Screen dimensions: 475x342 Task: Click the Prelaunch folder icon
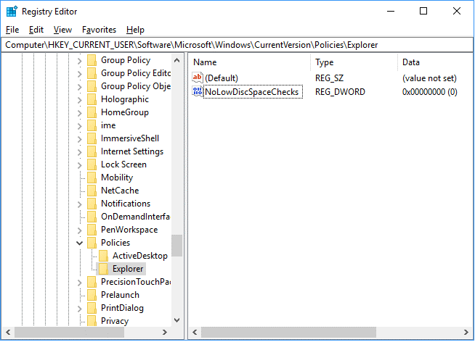[x=92, y=295]
